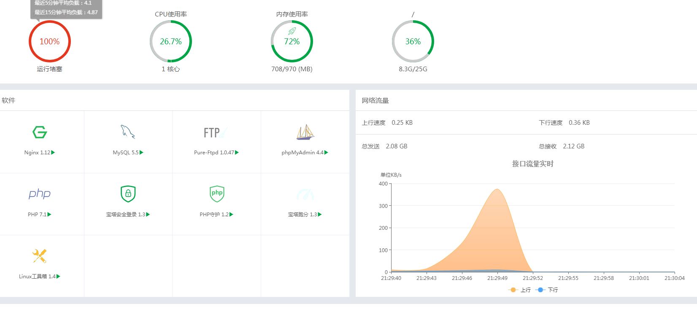Click the 36% disk usage gauge
697x312 pixels.
point(413,41)
